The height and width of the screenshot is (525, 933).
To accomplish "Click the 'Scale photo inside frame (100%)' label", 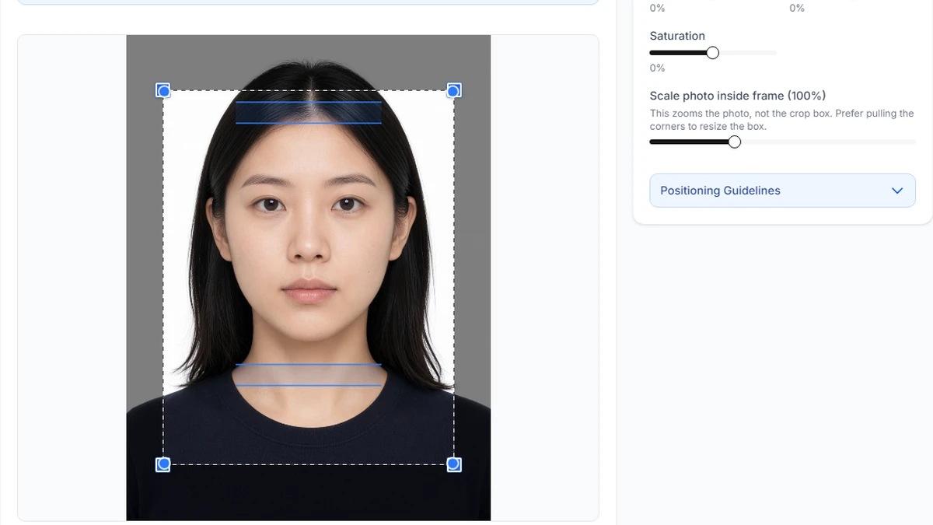I will click(738, 96).
